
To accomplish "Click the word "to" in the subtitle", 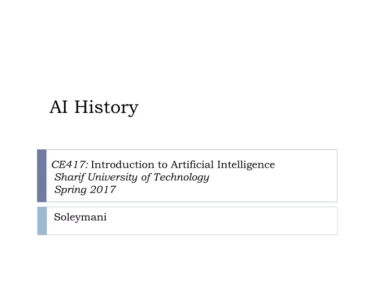I will [162, 165].
